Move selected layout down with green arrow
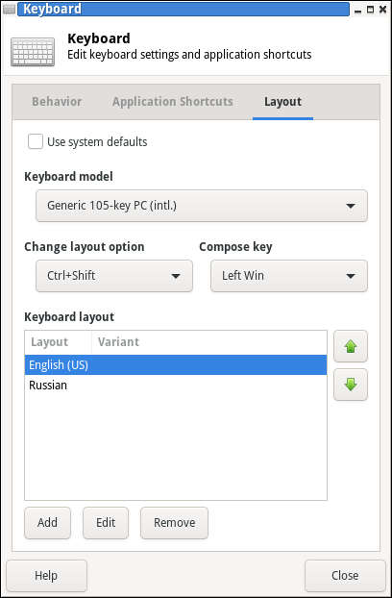The image size is (392, 598). click(x=351, y=385)
